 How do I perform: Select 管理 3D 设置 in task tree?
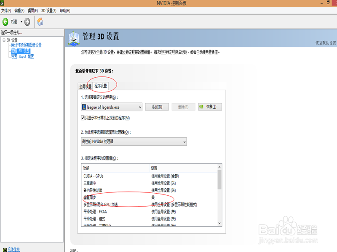[21, 51]
